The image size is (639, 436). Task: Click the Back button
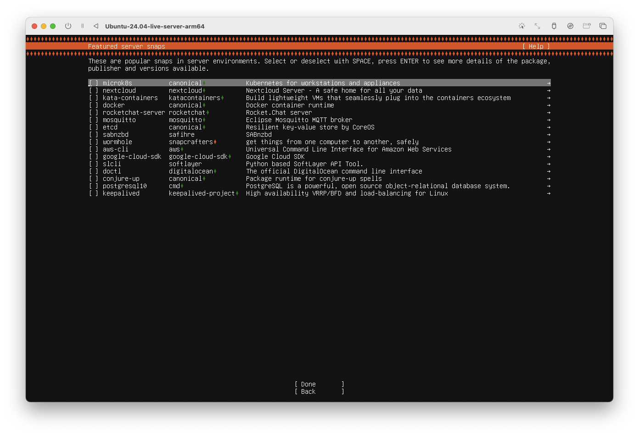coord(319,391)
